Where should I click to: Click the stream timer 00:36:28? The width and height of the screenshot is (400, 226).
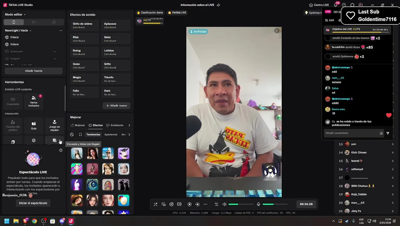click(x=306, y=204)
